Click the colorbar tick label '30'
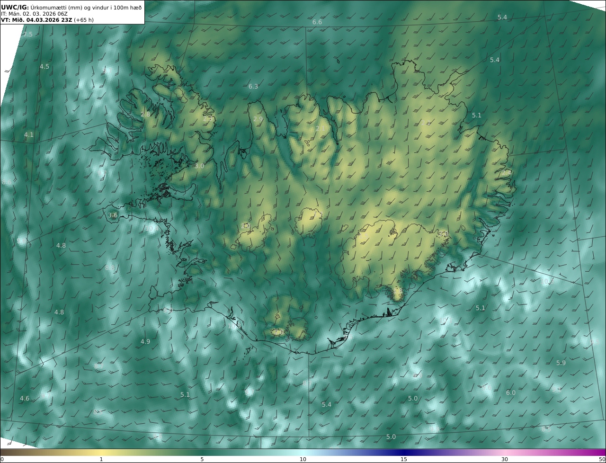 point(505,459)
